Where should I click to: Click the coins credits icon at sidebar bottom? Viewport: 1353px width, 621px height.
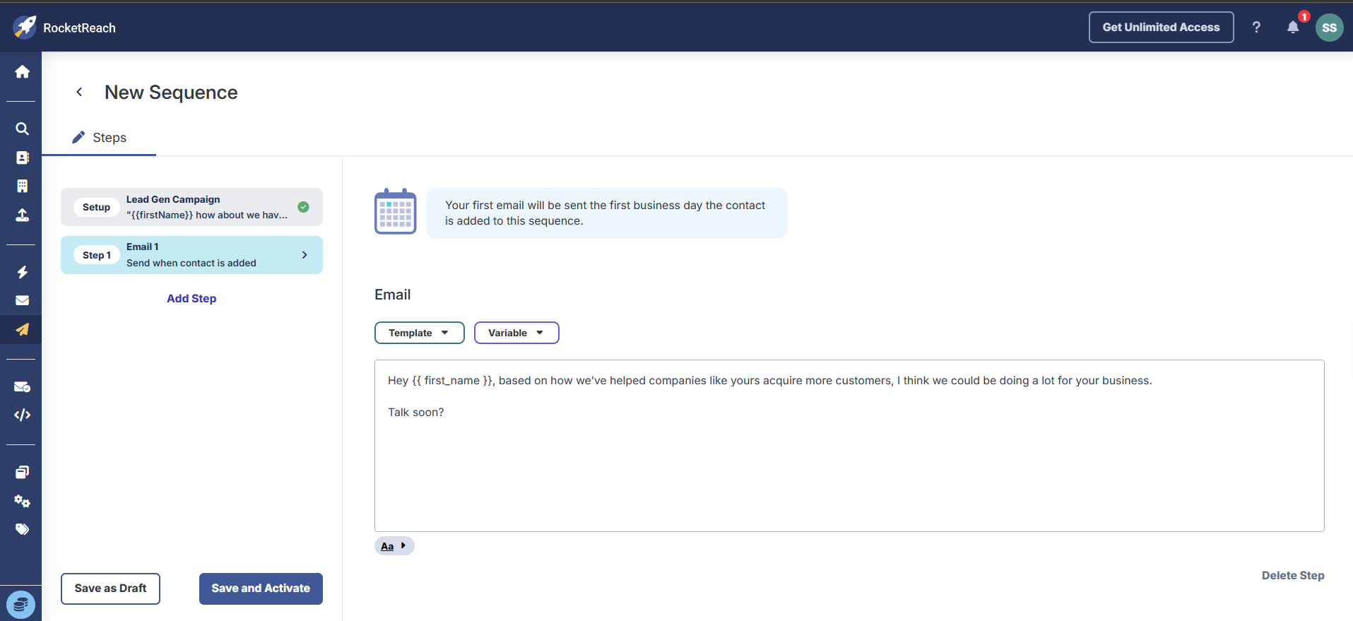(20, 605)
